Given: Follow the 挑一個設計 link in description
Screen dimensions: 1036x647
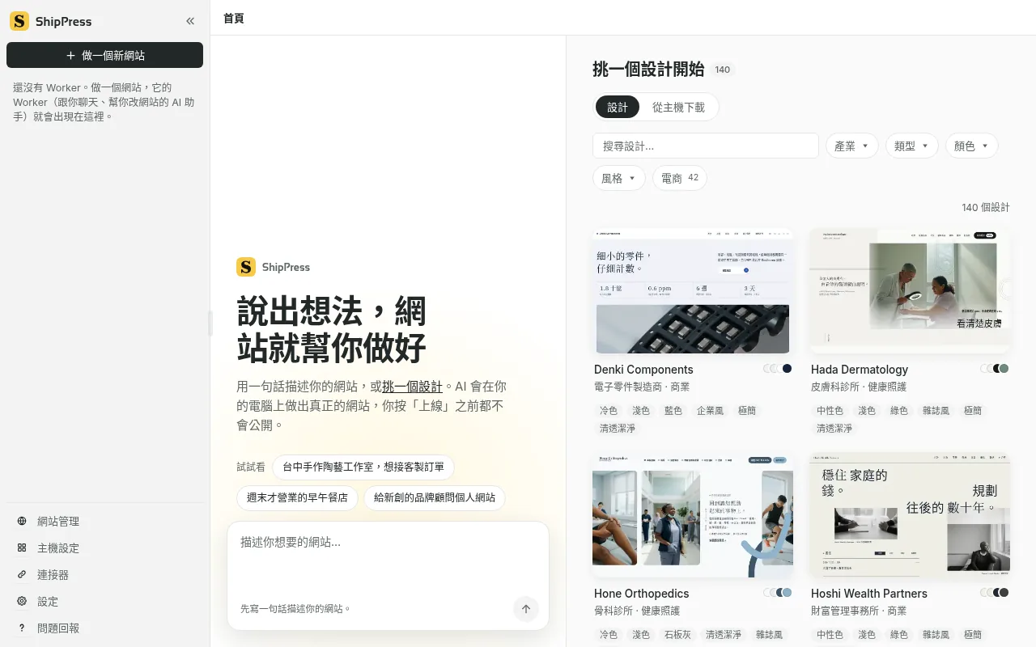Looking at the screenshot, I should click(x=412, y=386).
